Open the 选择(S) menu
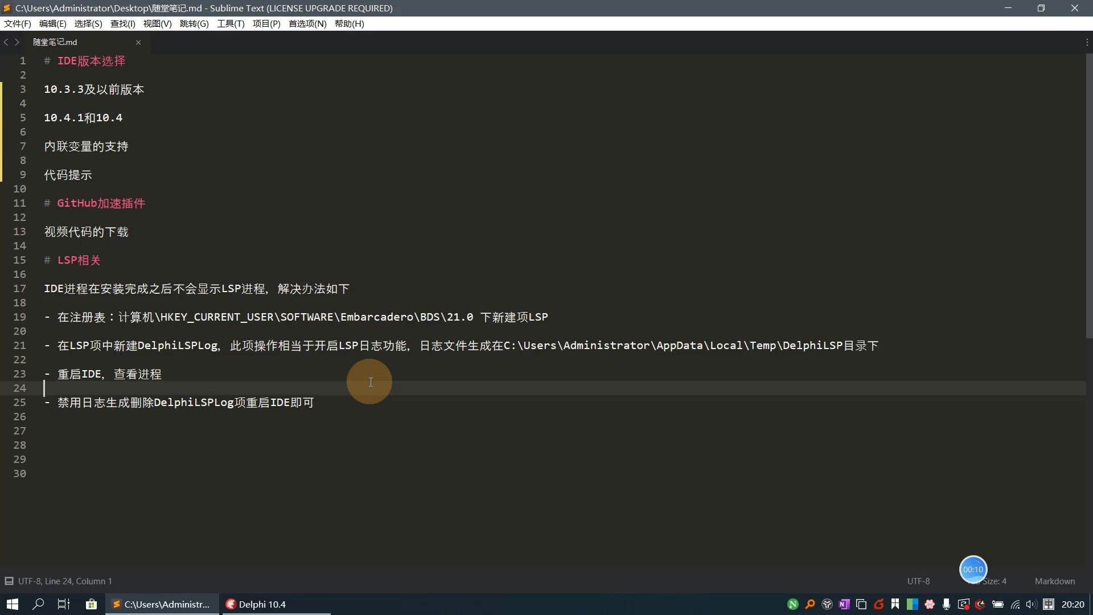This screenshot has height=615, width=1093. [x=88, y=23]
